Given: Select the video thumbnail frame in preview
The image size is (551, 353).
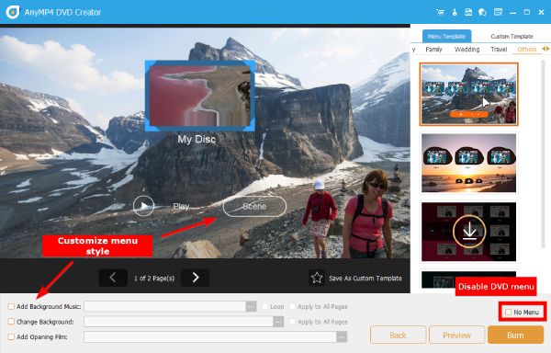Looking at the screenshot, I should pos(200,96).
